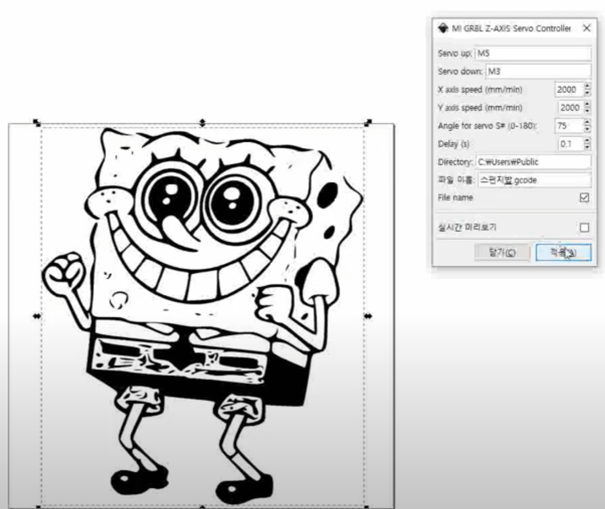
Task: Click the Delay (s) value field
Action: [571, 144]
